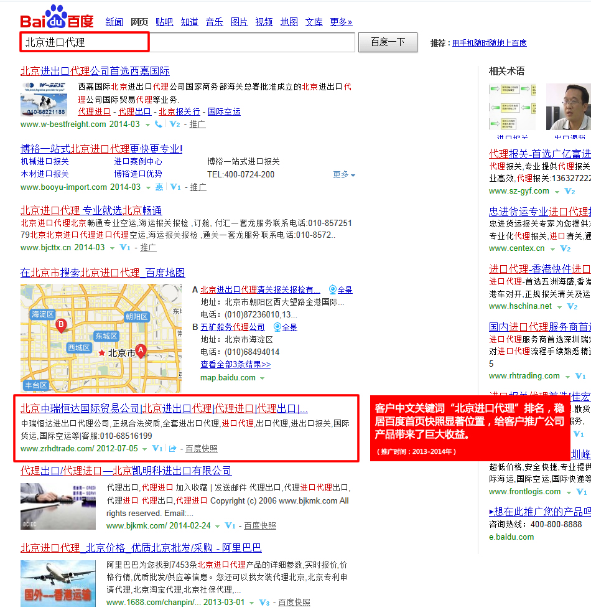Open the 北京进出口代理公司首选西嘉国际 result
The width and height of the screenshot is (591, 615).
click(95, 71)
